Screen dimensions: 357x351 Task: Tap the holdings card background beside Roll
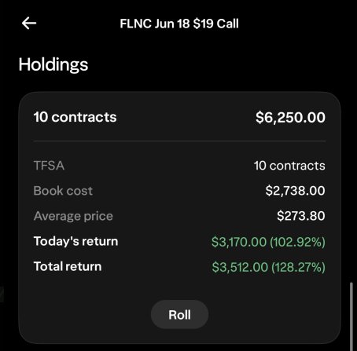pos(262,314)
